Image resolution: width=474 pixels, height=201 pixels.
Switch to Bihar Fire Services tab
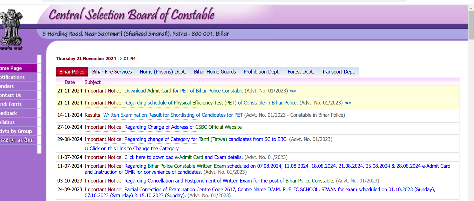point(112,72)
